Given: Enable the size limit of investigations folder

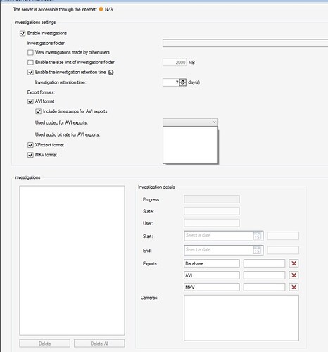Looking at the screenshot, I should pyautogui.click(x=30, y=63).
